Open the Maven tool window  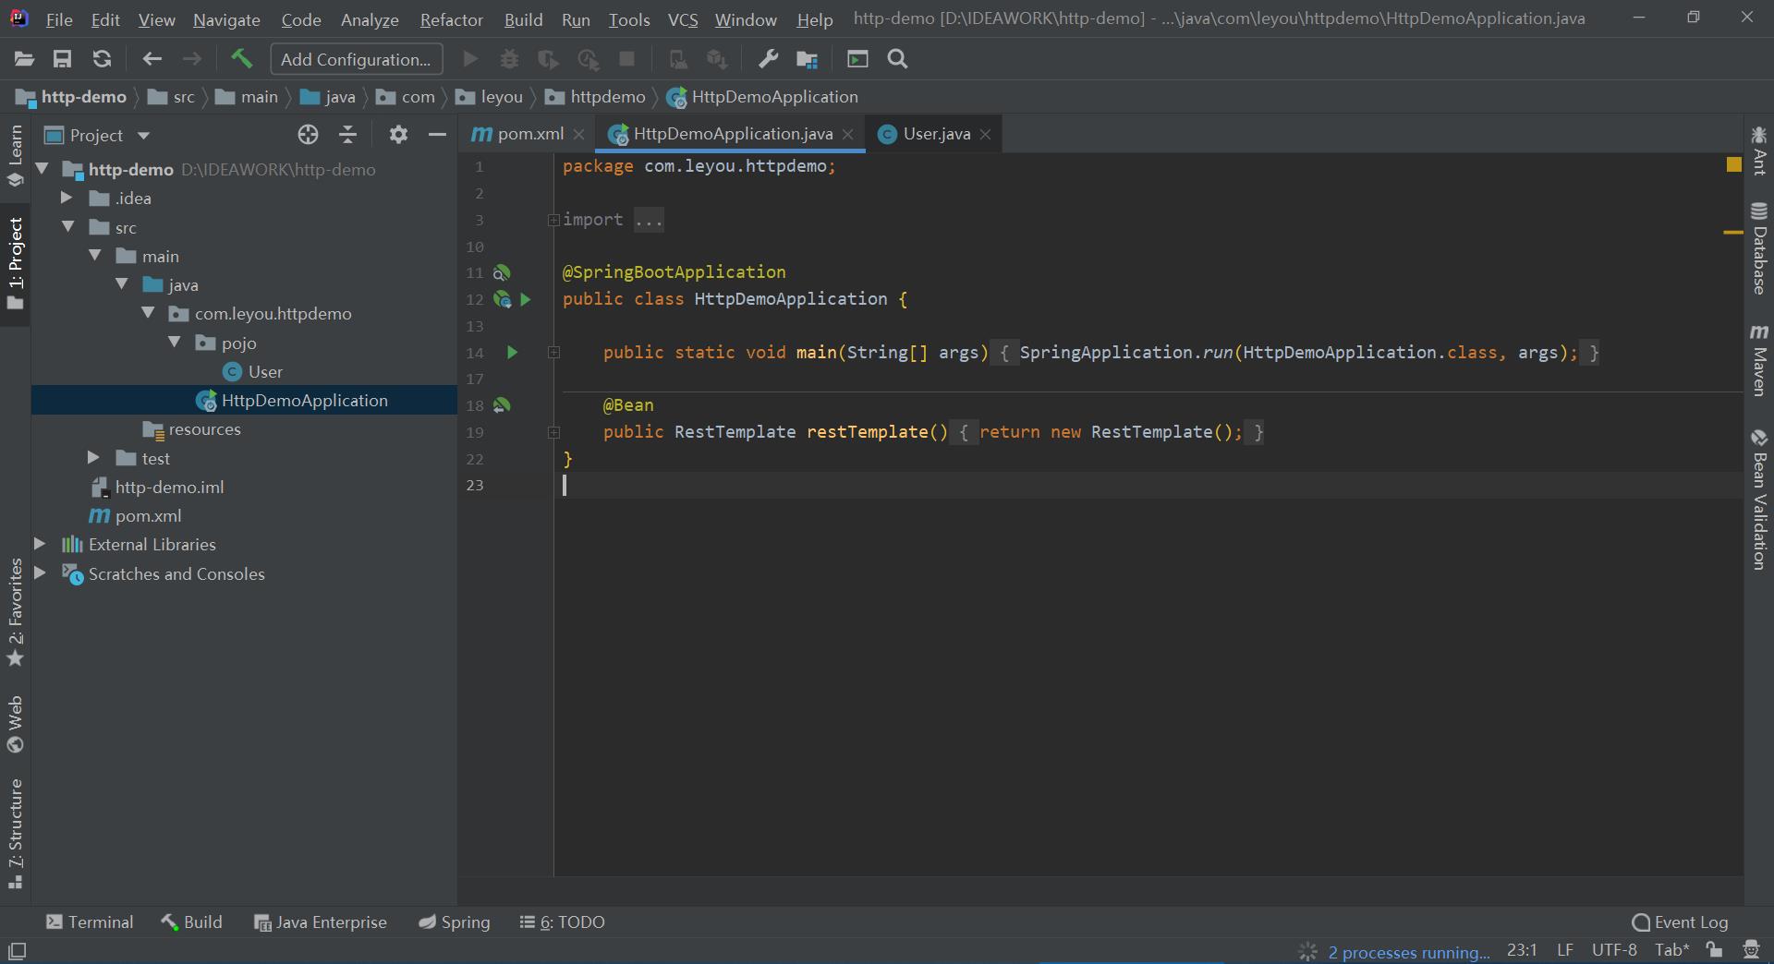pos(1759,360)
